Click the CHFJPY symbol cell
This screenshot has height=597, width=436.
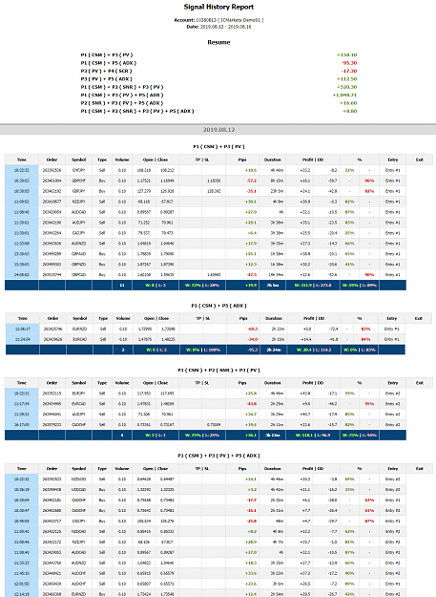(x=78, y=170)
